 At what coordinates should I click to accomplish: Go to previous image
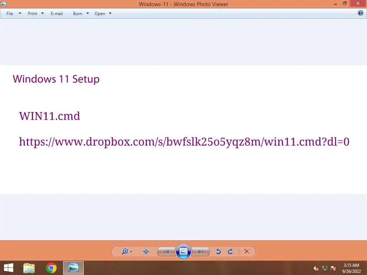[166, 251]
